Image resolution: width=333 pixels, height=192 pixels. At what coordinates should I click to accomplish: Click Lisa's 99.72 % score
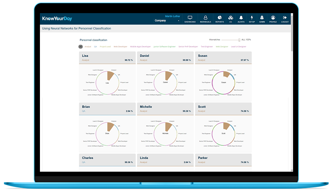(129, 60)
